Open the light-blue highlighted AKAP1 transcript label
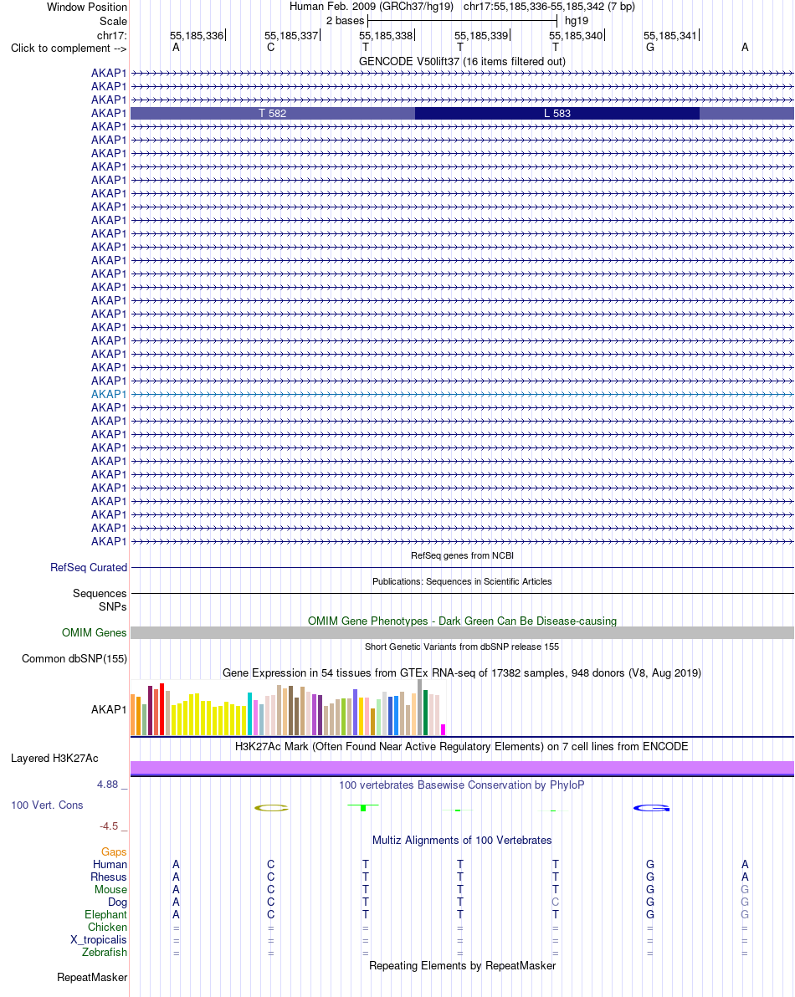The height and width of the screenshot is (997, 795). click(109, 394)
